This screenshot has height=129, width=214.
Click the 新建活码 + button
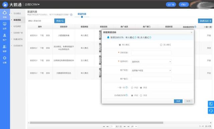(x=205, y=21)
